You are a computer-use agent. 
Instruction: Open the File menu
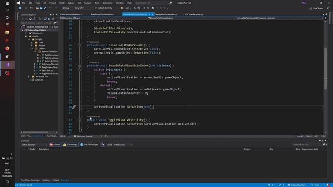(x=24, y=3)
